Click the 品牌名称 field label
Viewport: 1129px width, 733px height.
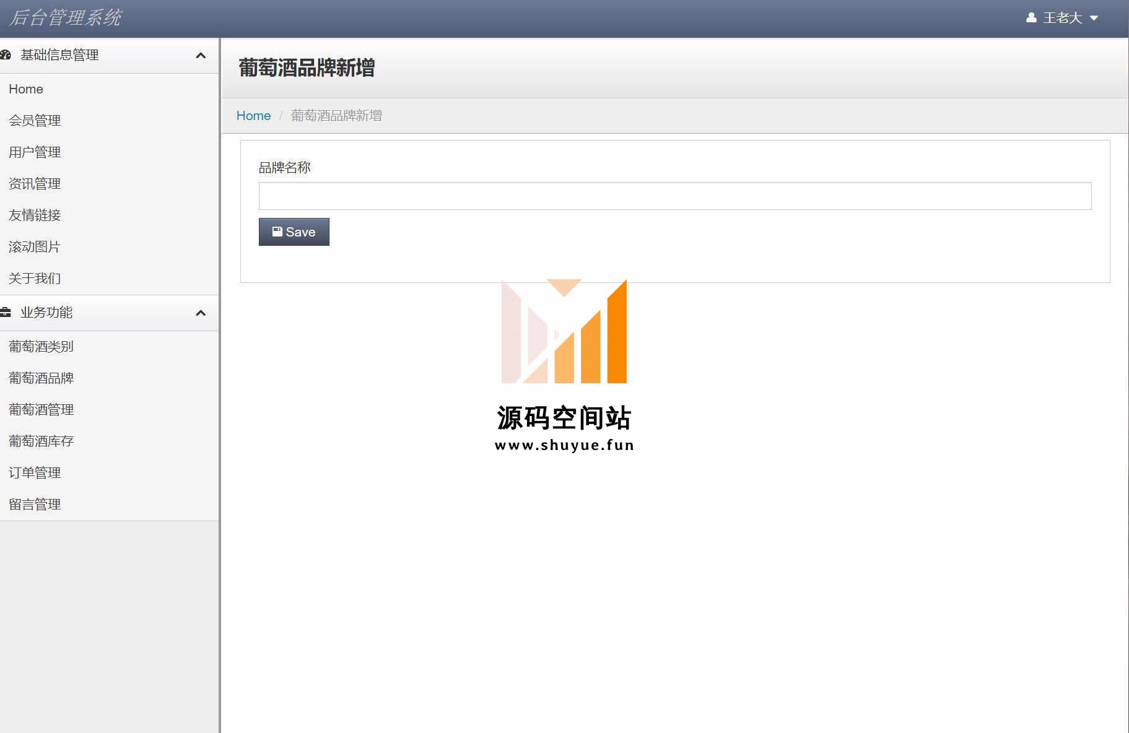[x=284, y=168]
